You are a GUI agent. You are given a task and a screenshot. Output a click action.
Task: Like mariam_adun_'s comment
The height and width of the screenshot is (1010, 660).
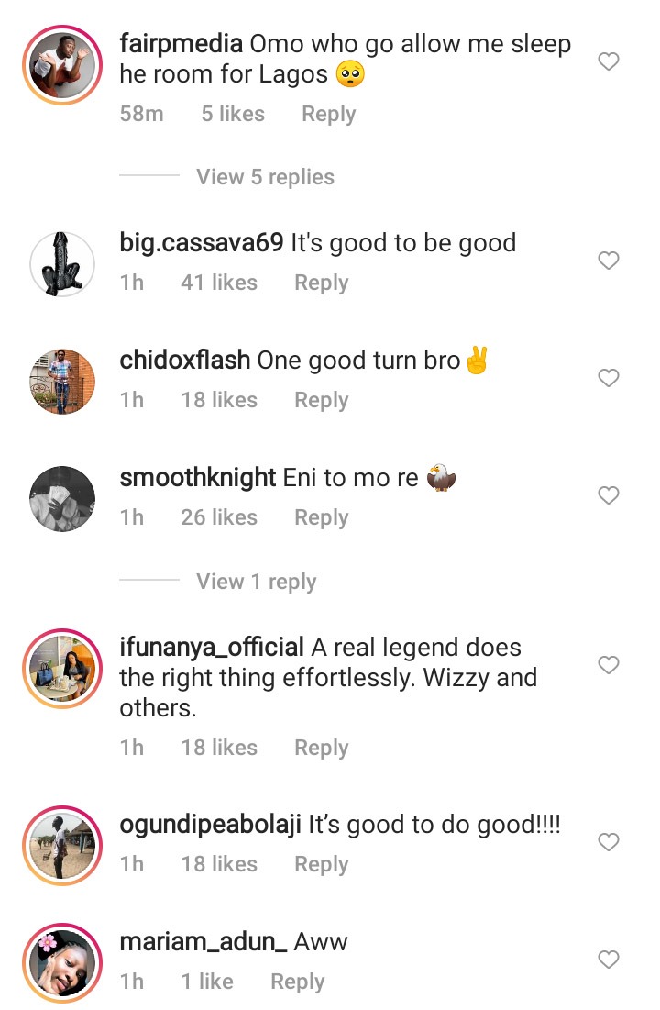(609, 960)
